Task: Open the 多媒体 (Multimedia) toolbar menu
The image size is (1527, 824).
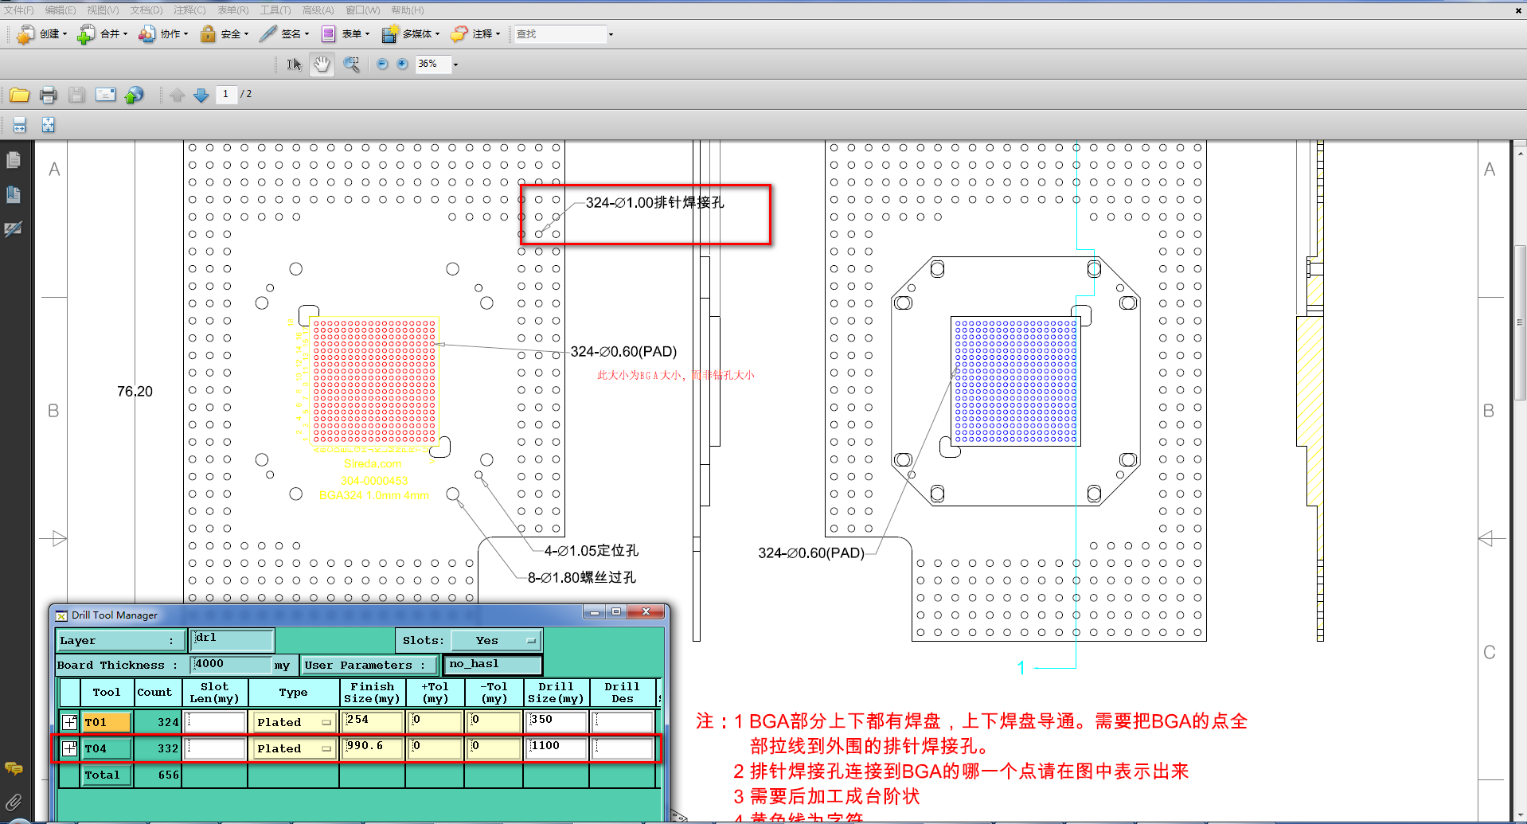Action: click(x=410, y=34)
